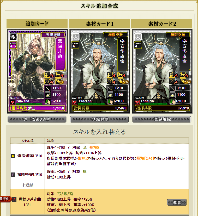
Task: Click the Cost 4.5 badge on added card
Action: (x=13, y=45)
